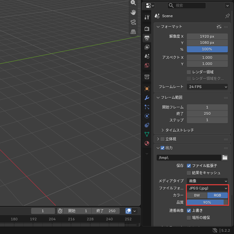The image size is (234, 234).
Task: Click the zoom view magnifier icon
Action: [133, 3]
